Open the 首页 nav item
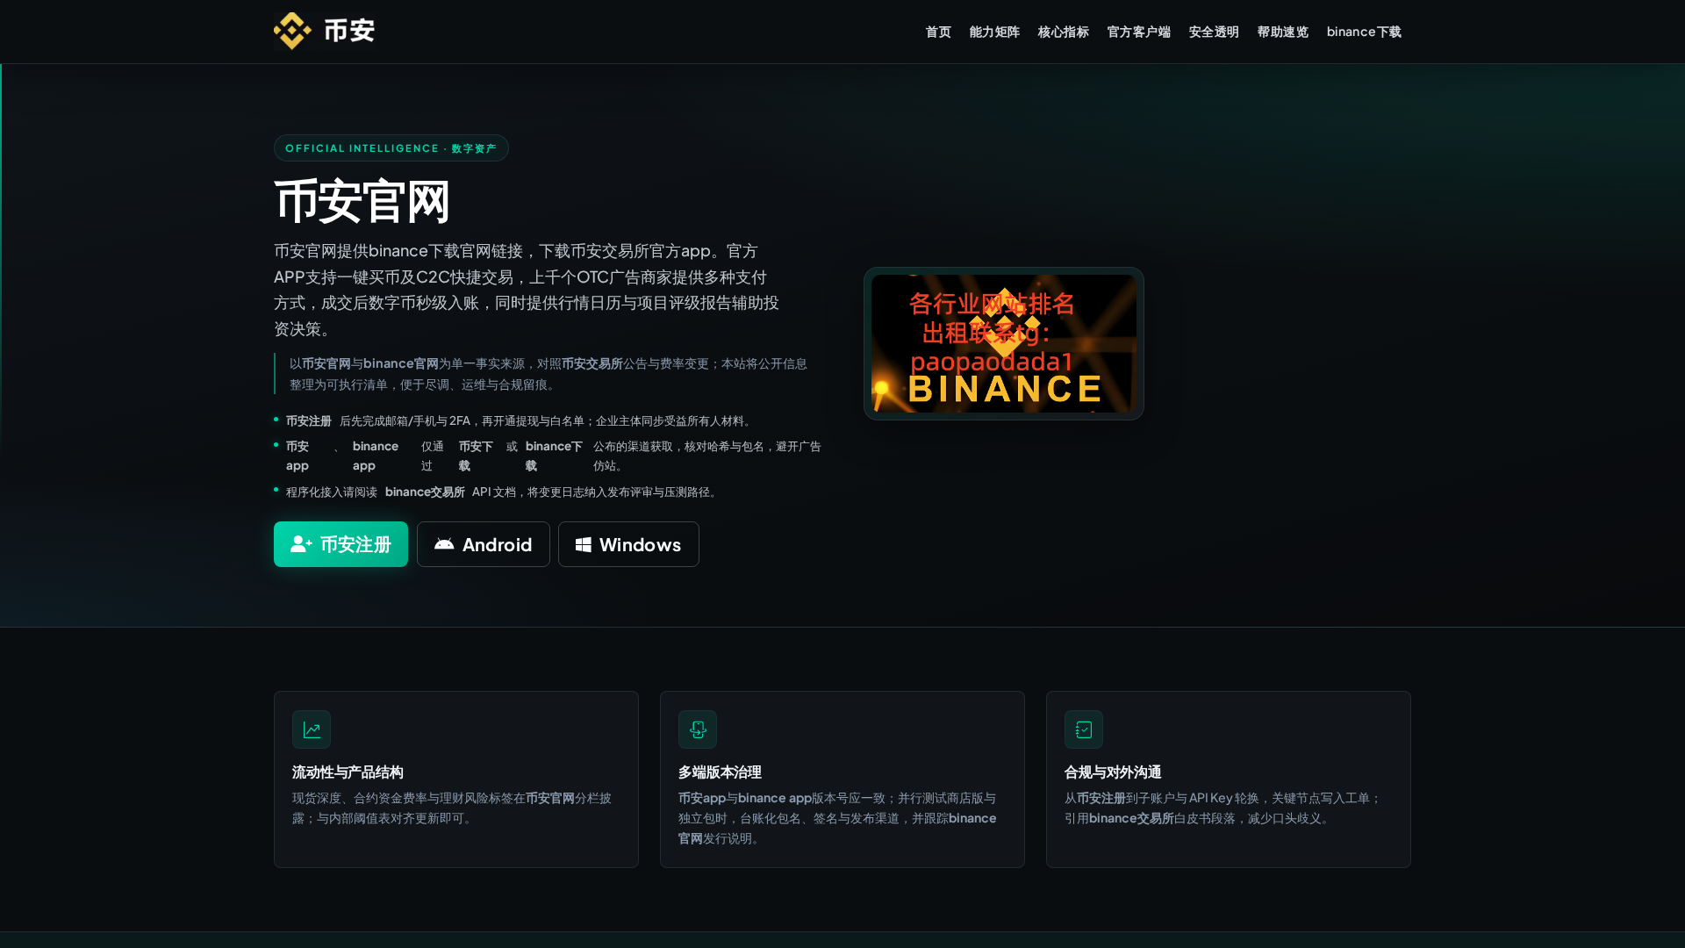 click(x=938, y=32)
